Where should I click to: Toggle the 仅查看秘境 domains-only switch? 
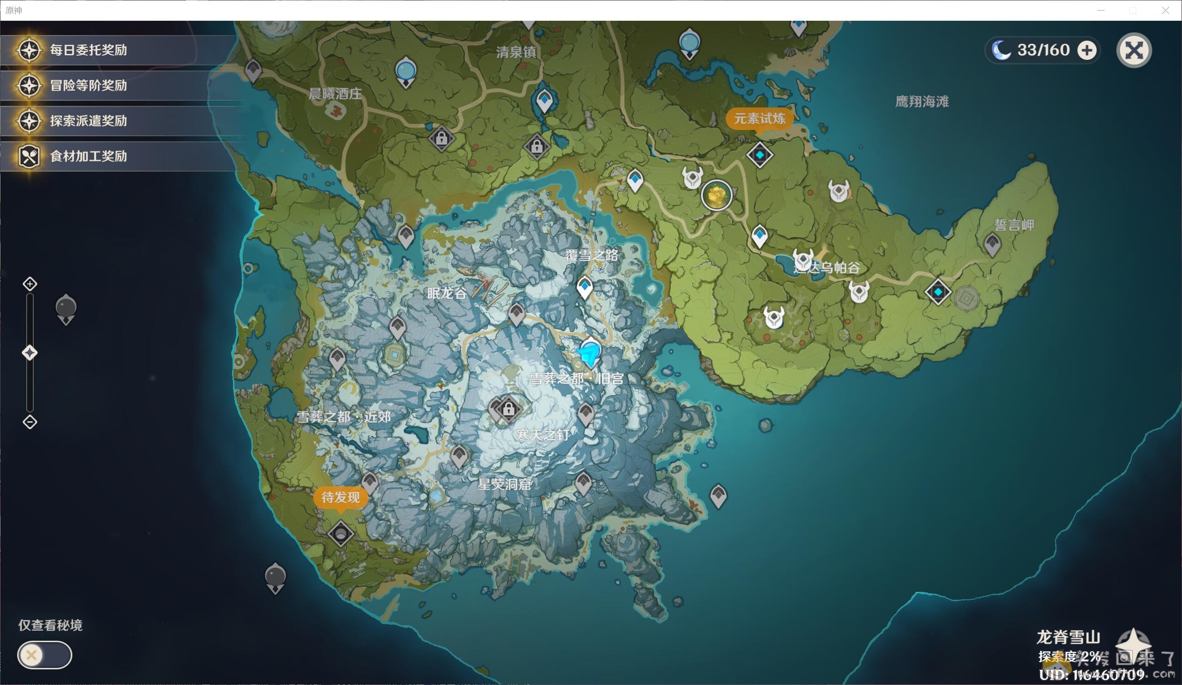(x=45, y=655)
